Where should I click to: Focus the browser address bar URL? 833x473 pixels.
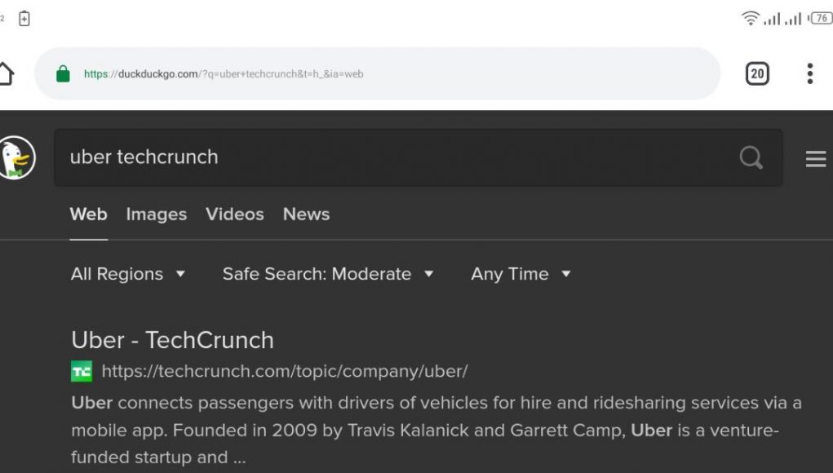pos(377,73)
